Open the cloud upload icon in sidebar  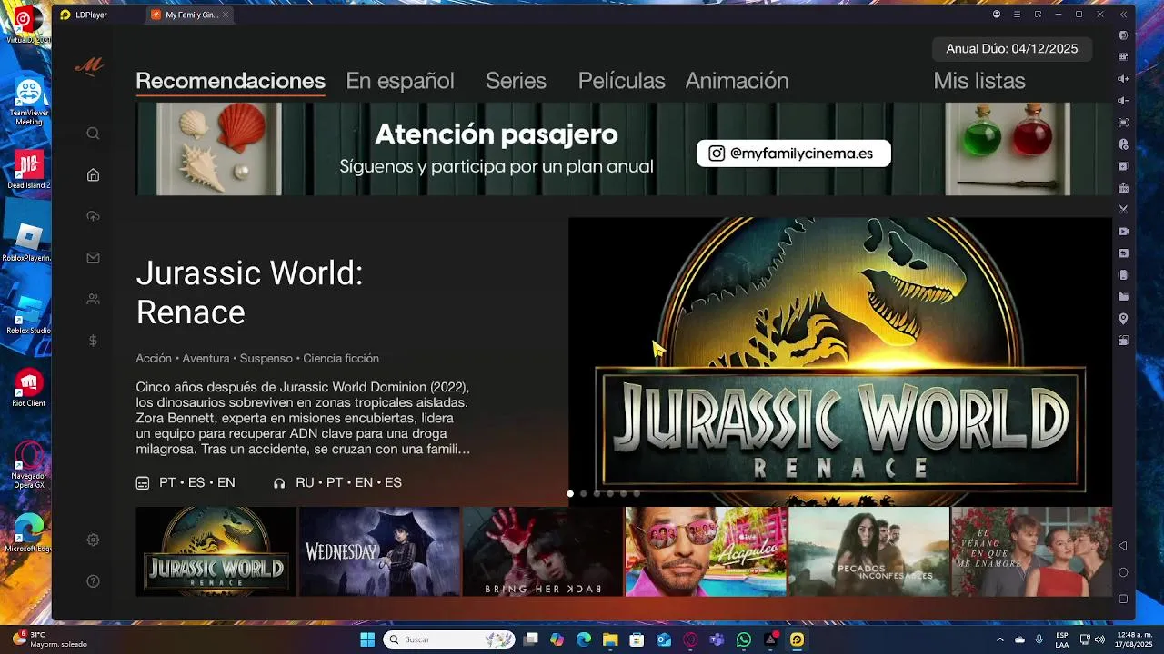93,216
